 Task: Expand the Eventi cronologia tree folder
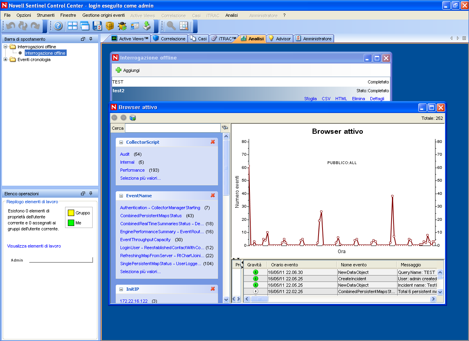point(5,59)
